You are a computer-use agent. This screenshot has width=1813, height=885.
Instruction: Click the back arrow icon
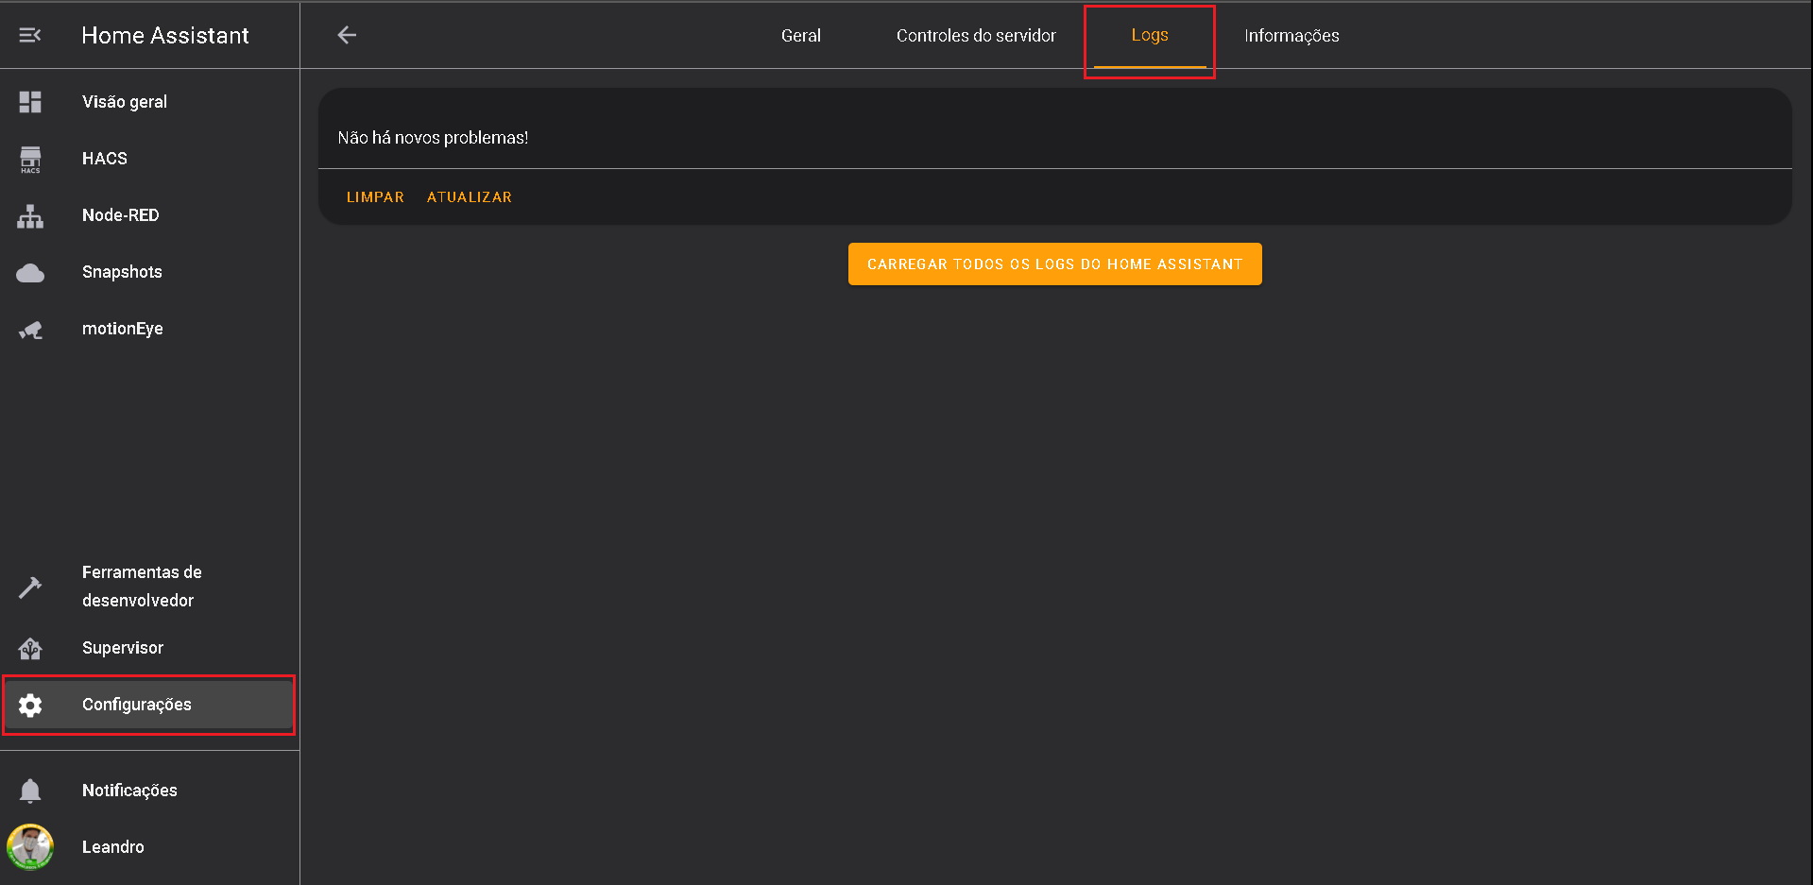[x=347, y=35]
